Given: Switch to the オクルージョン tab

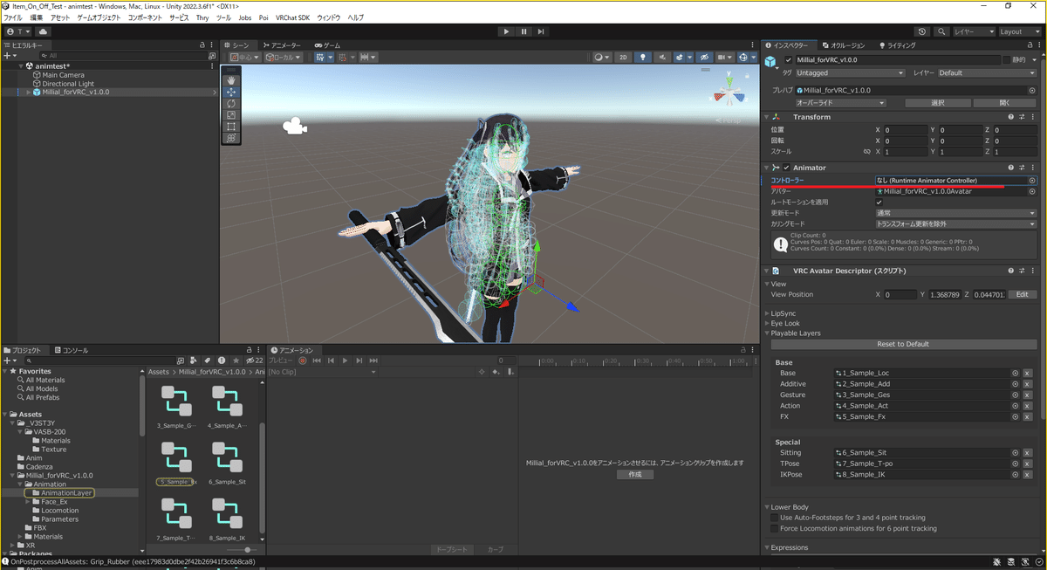Looking at the screenshot, I should click(x=844, y=45).
